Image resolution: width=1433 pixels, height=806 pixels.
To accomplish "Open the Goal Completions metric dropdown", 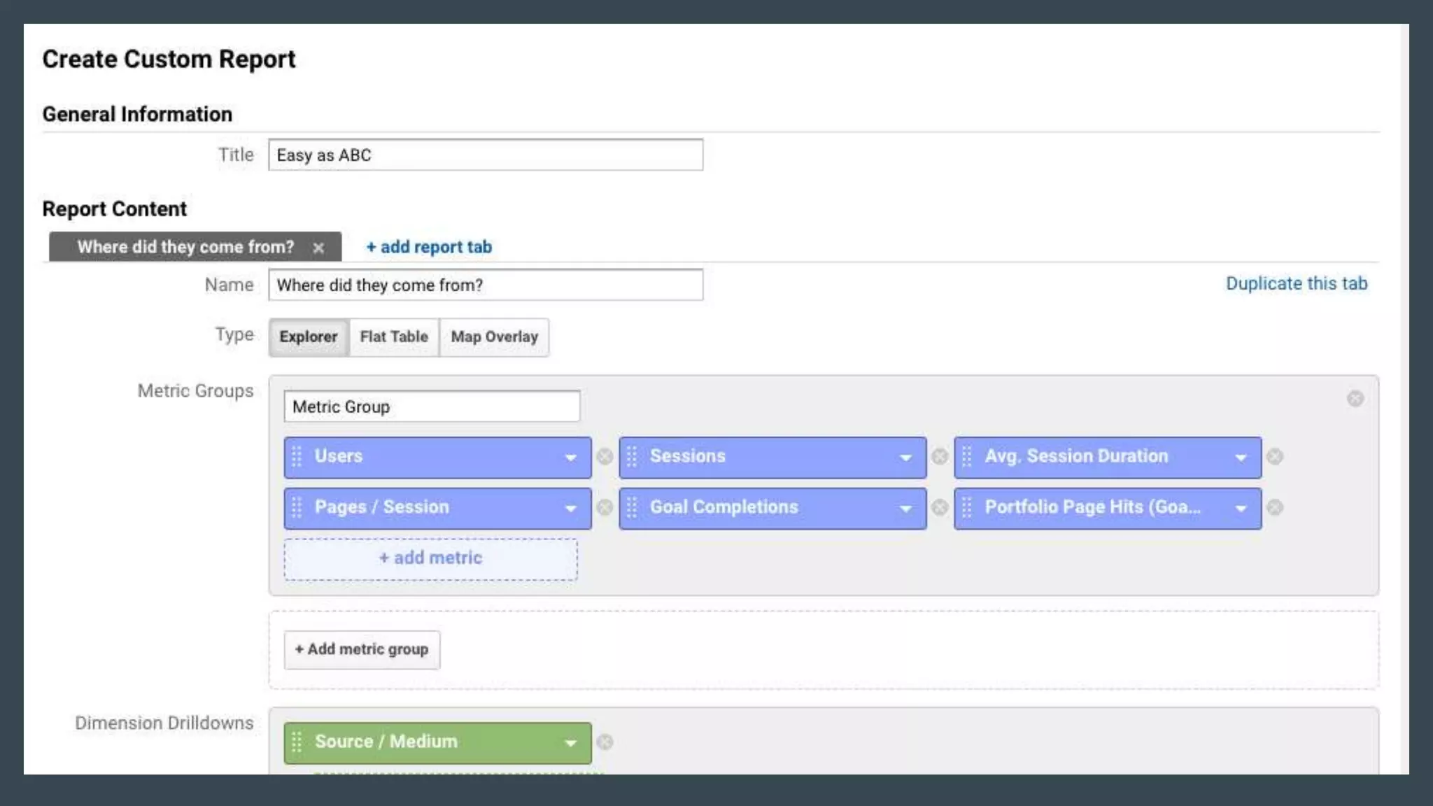I will tap(905, 509).
